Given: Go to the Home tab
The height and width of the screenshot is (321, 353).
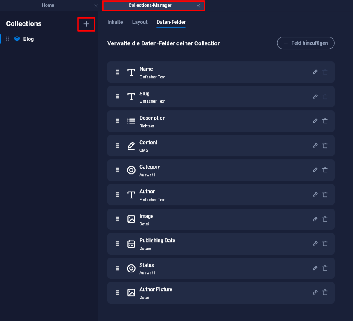Looking at the screenshot, I should coord(48,6).
